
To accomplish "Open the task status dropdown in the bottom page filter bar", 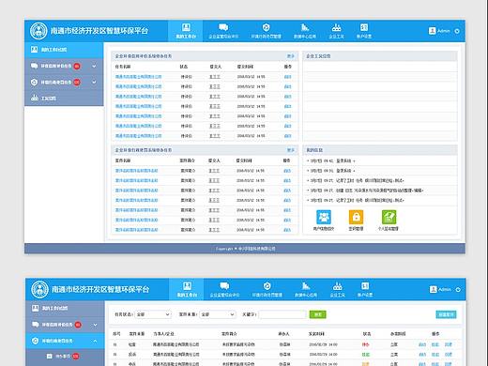I will [x=153, y=314].
